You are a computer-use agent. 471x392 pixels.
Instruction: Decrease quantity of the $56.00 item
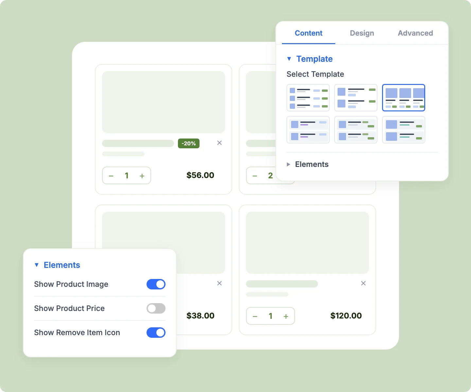(111, 176)
